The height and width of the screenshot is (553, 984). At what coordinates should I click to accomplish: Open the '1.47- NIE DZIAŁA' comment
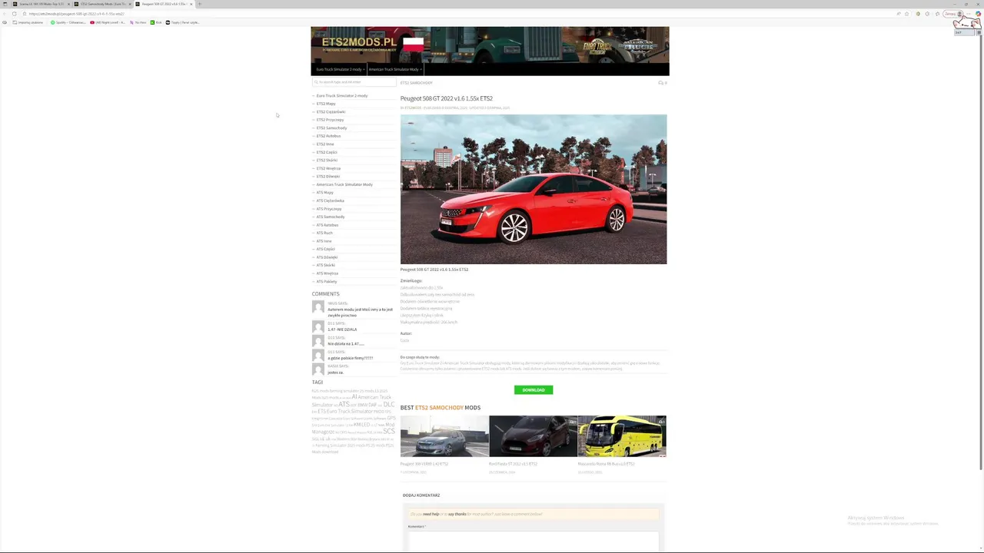(x=342, y=329)
